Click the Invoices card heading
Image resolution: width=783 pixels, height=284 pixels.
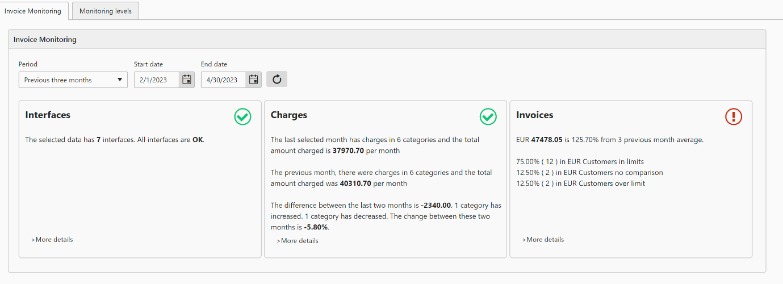tap(534, 115)
